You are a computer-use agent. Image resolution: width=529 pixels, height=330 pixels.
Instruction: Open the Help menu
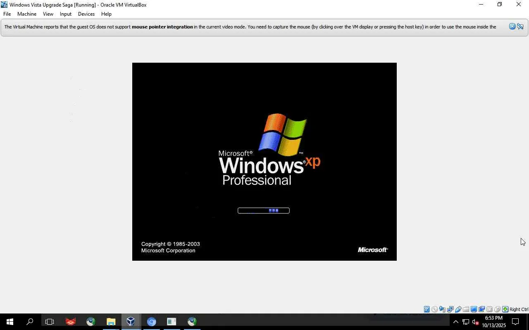pos(106,14)
